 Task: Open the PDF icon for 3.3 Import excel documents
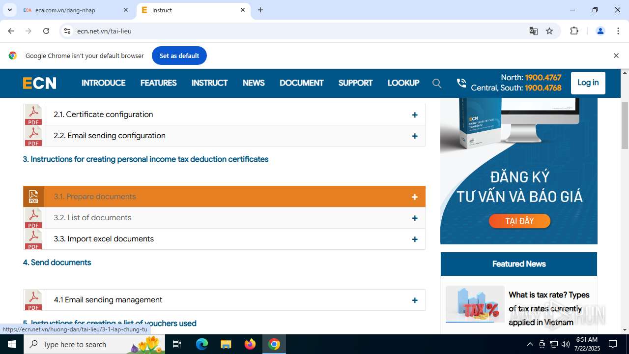[x=33, y=239]
